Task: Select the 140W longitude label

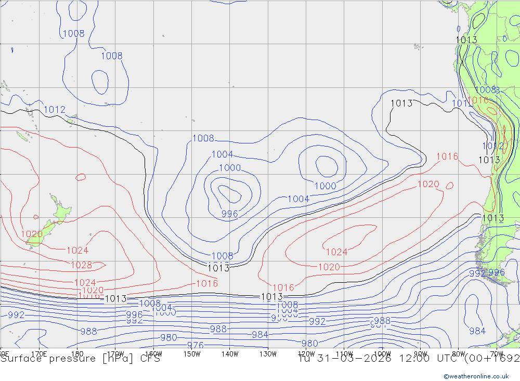Action: (230, 354)
